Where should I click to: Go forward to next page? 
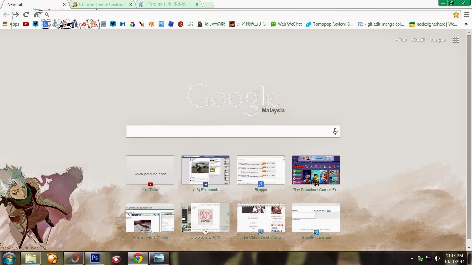tap(16, 14)
